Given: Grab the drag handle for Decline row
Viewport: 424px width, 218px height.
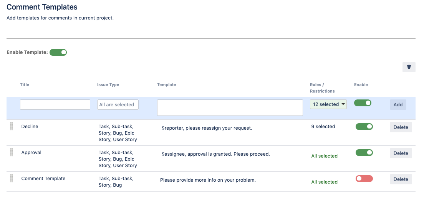Looking at the screenshot, I should click(12, 126).
